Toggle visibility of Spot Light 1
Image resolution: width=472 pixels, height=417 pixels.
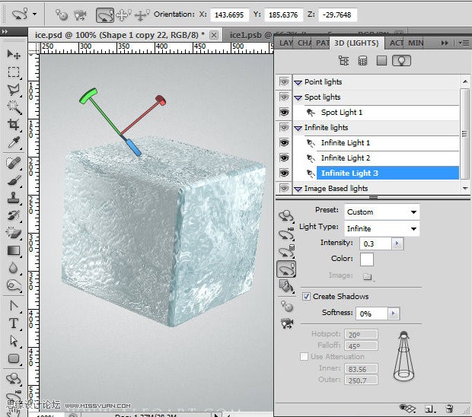[x=284, y=113]
